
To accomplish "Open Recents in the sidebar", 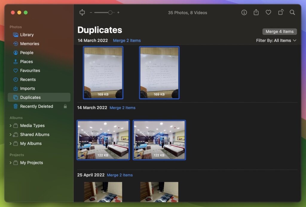I will [28, 79].
